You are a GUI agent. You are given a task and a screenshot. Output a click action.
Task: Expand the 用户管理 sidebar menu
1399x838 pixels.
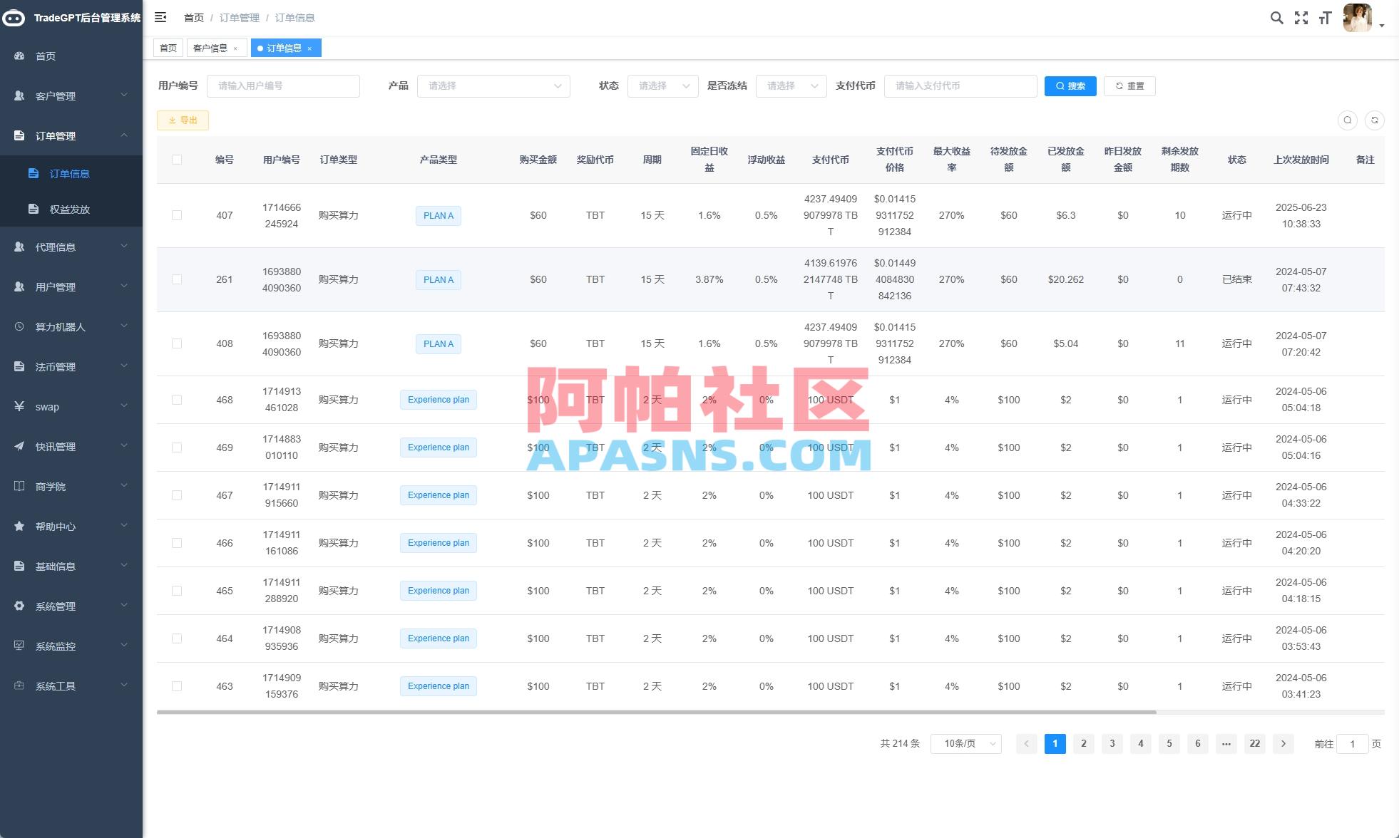pyautogui.click(x=71, y=286)
